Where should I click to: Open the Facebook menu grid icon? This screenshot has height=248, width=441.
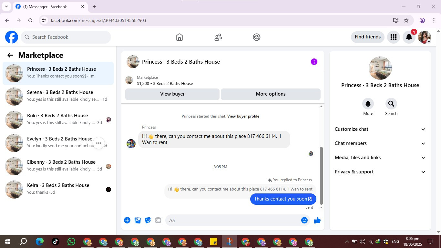(393, 37)
